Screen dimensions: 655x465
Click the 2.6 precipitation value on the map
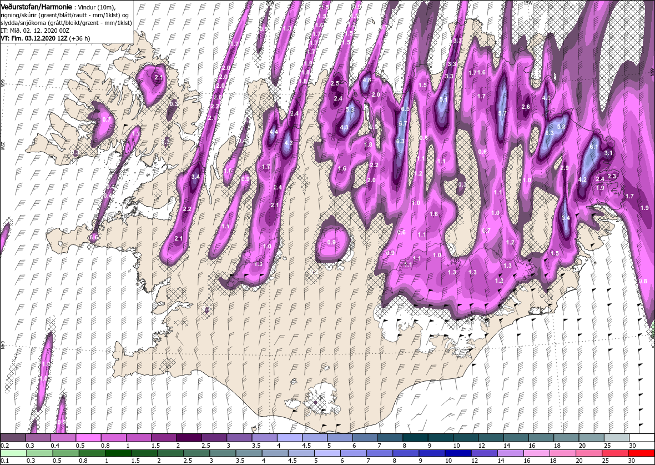click(x=526, y=107)
